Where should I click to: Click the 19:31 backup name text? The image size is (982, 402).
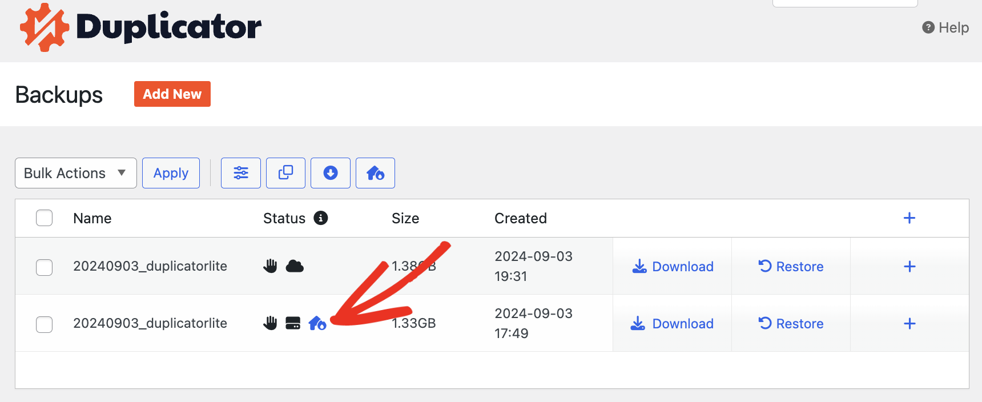[150, 266]
